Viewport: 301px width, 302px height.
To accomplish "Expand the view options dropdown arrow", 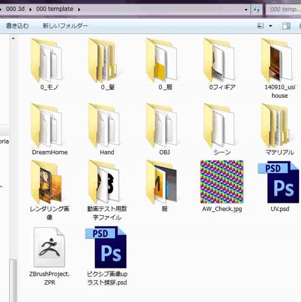I will click(x=271, y=26).
